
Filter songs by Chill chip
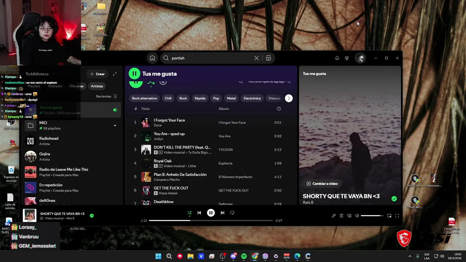168,98
